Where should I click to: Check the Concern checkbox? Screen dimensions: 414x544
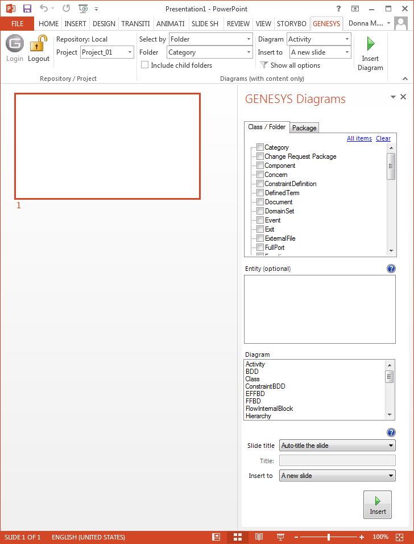260,174
